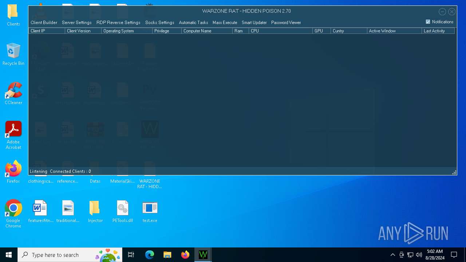This screenshot has height=262, width=466.
Task: Select the featuresfitn Word document icon
Action: pos(40,211)
